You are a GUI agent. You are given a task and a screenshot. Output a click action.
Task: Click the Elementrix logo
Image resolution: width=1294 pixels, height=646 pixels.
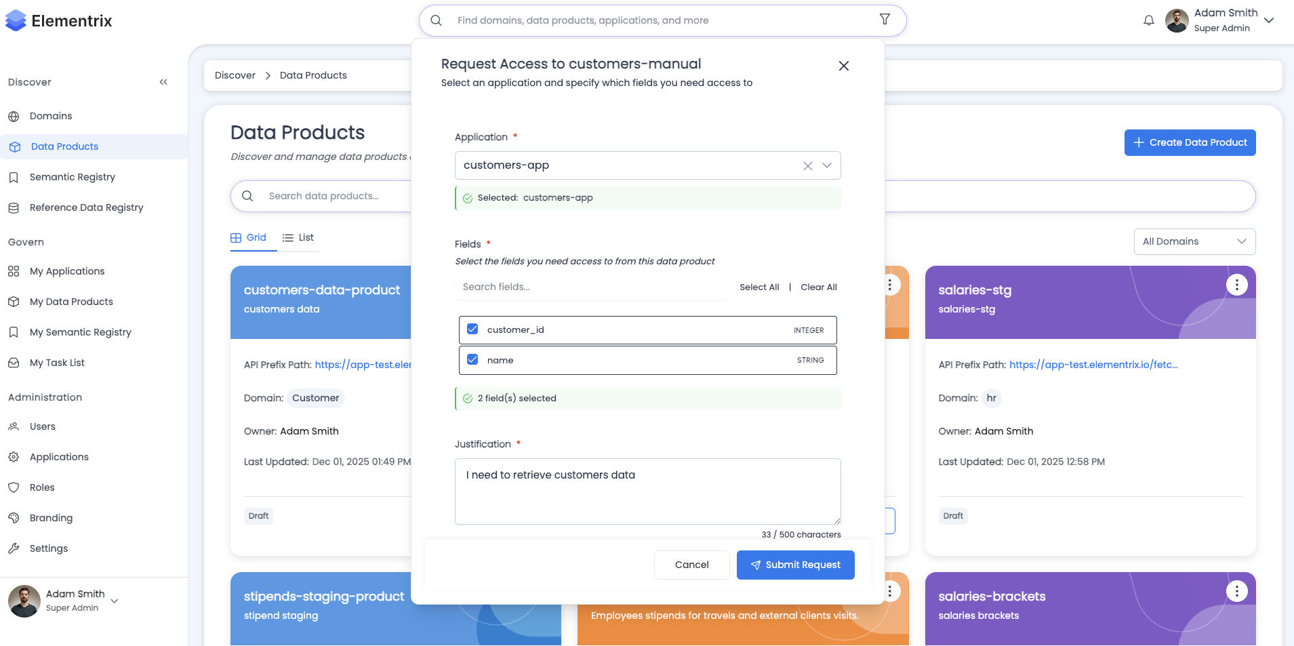(x=59, y=21)
